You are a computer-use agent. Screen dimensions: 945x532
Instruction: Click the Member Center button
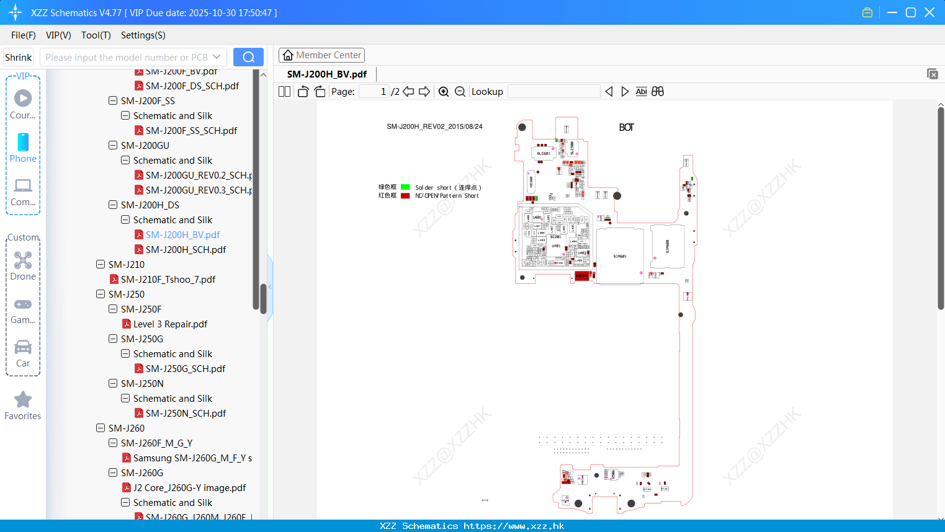tap(321, 55)
